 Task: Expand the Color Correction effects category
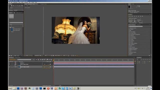coord(128,47)
